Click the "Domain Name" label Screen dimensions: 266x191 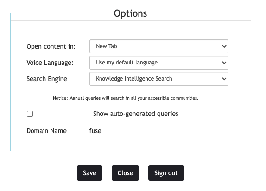[47, 131]
